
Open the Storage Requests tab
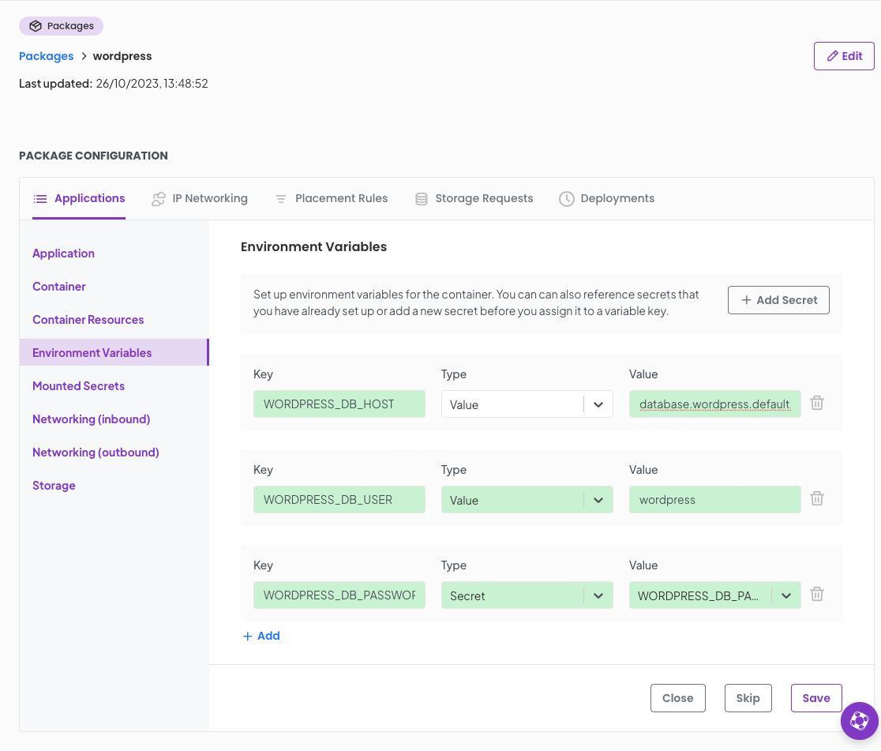tap(474, 198)
